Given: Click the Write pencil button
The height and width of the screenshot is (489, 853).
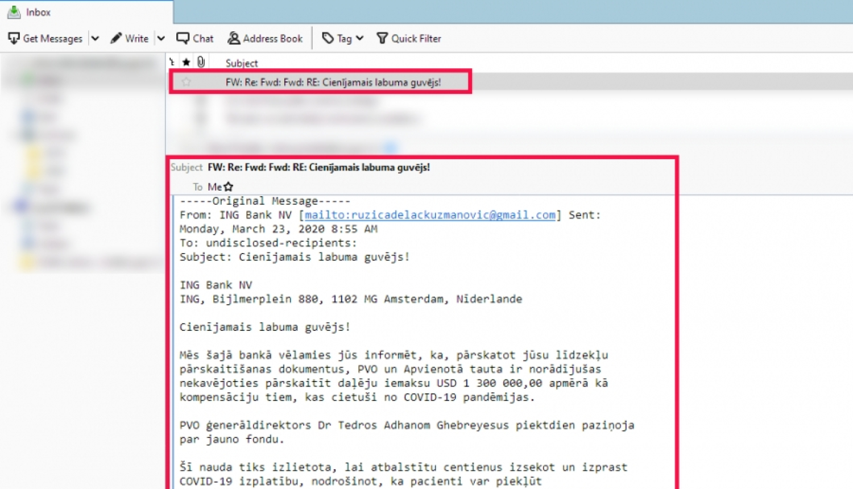Looking at the screenshot, I should (130, 38).
